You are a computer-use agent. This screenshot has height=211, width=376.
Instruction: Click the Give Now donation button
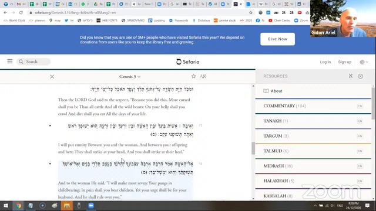click(277, 39)
